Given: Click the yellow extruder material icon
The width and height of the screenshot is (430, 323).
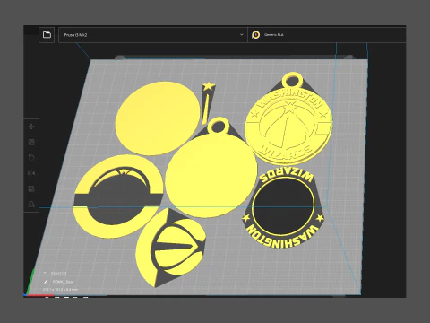Looking at the screenshot, I should (x=255, y=35).
